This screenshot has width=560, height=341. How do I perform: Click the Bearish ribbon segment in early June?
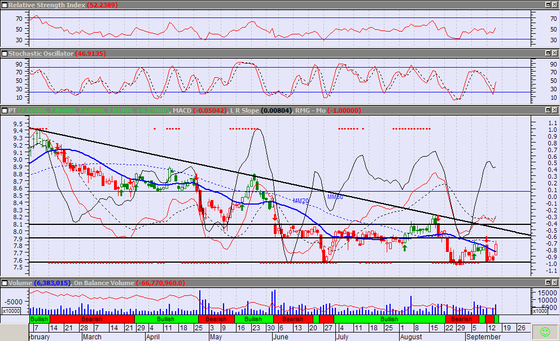[293, 319]
